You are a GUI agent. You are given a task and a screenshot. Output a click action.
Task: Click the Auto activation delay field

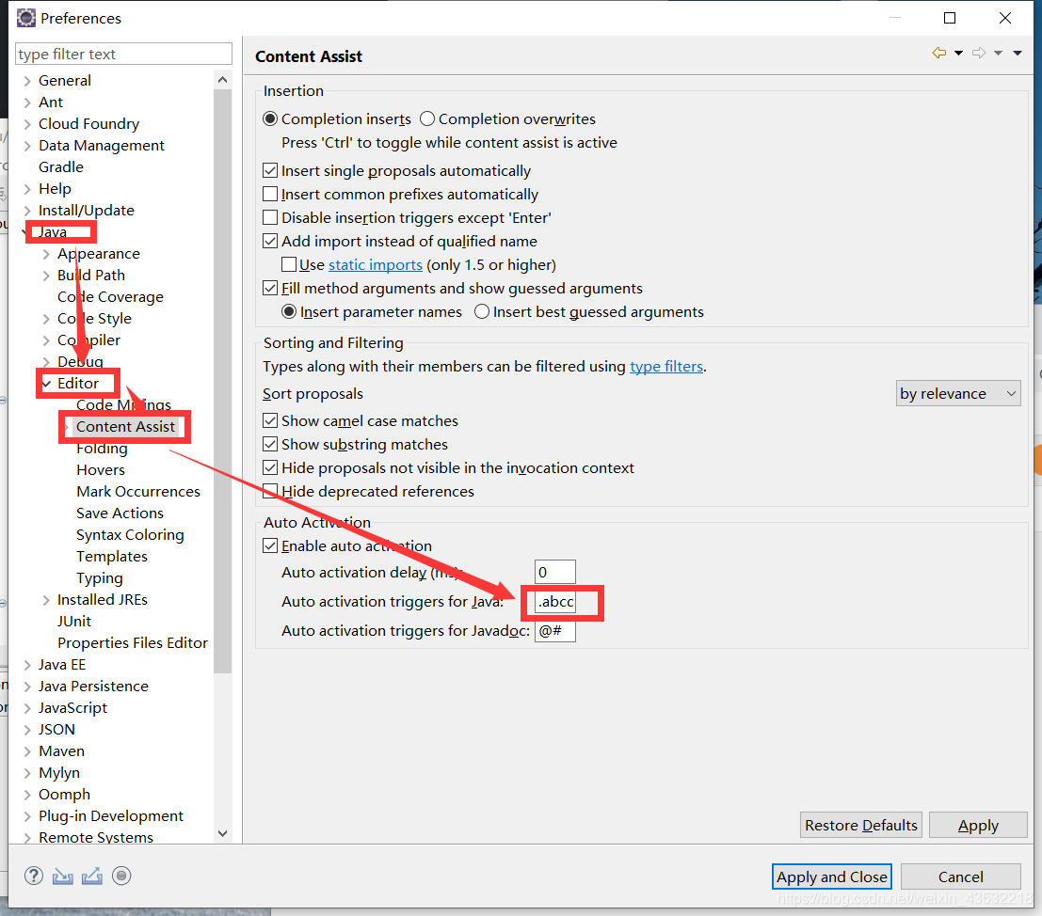(x=555, y=572)
